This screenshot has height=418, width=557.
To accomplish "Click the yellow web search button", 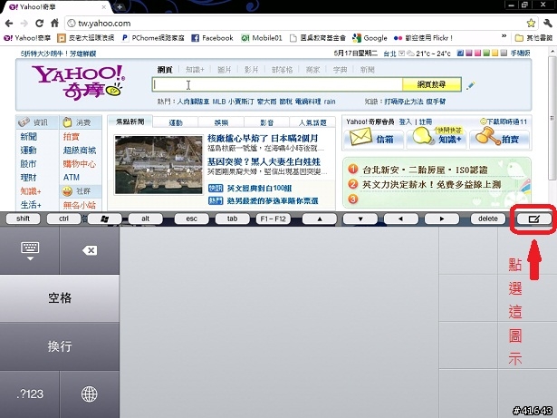I will pos(432,84).
